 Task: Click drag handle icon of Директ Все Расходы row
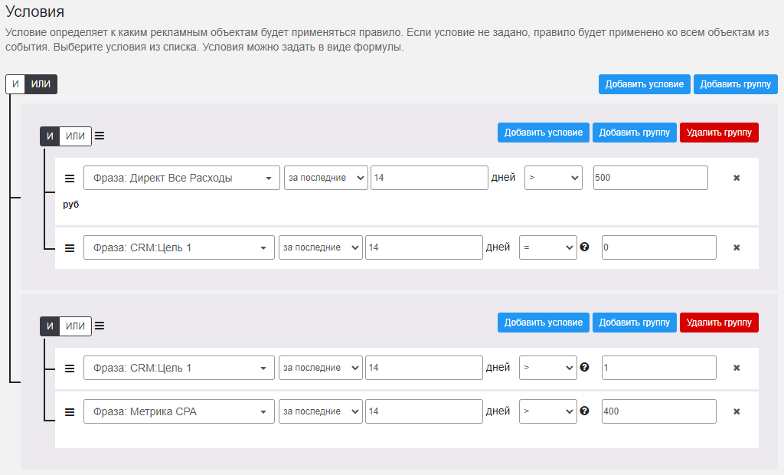[x=70, y=178]
